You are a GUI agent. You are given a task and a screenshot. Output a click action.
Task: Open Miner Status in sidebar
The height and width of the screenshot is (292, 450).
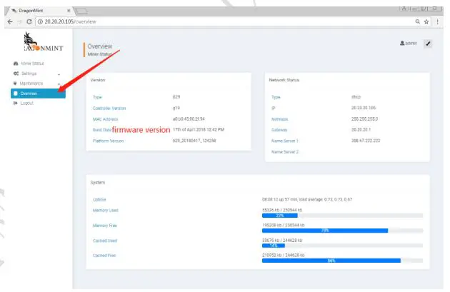click(x=32, y=64)
